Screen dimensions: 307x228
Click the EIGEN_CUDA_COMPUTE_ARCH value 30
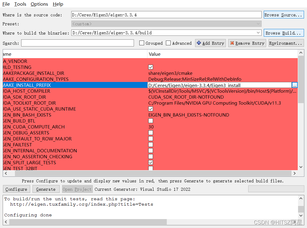click(151, 127)
